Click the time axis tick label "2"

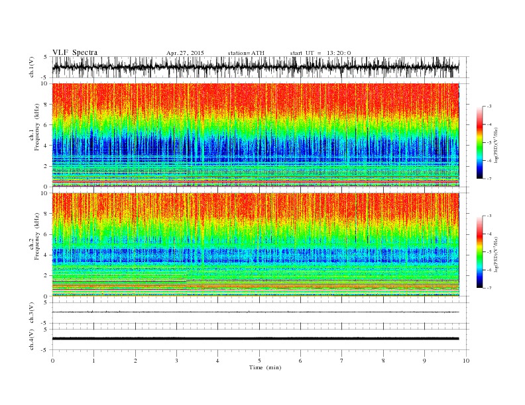tap(135, 361)
